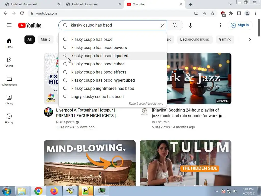Reload the page
261x196 pixels.
(22, 13)
